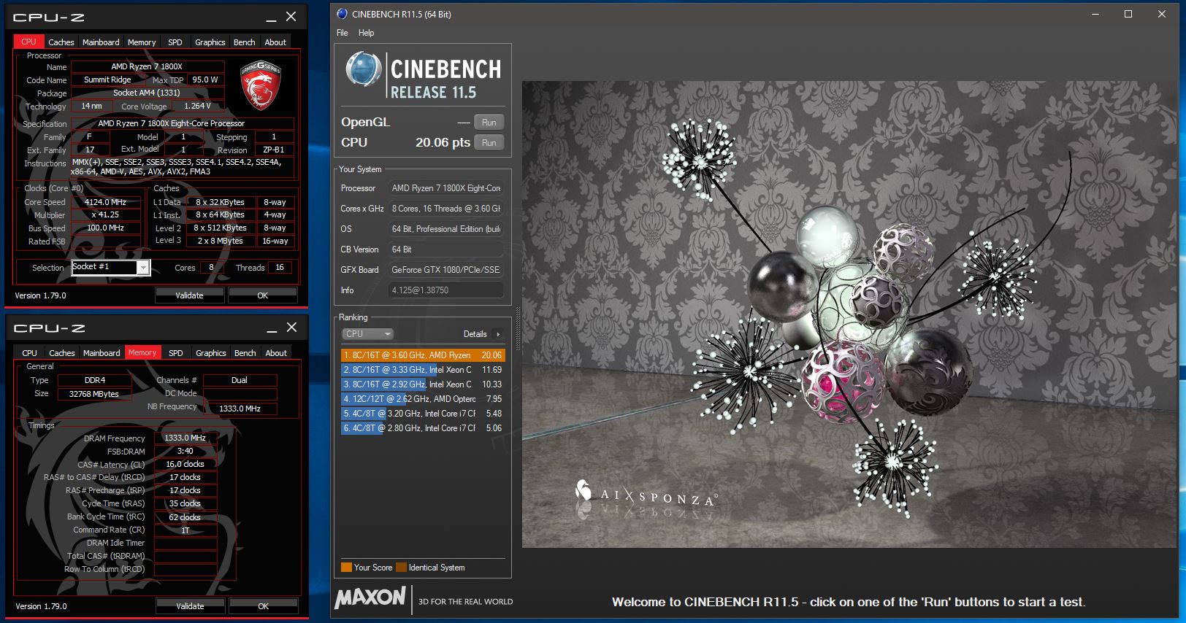Switch to Mainboard tab in upper CPU-Z
Viewport: 1186px width, 623px height.
[101, 42]
